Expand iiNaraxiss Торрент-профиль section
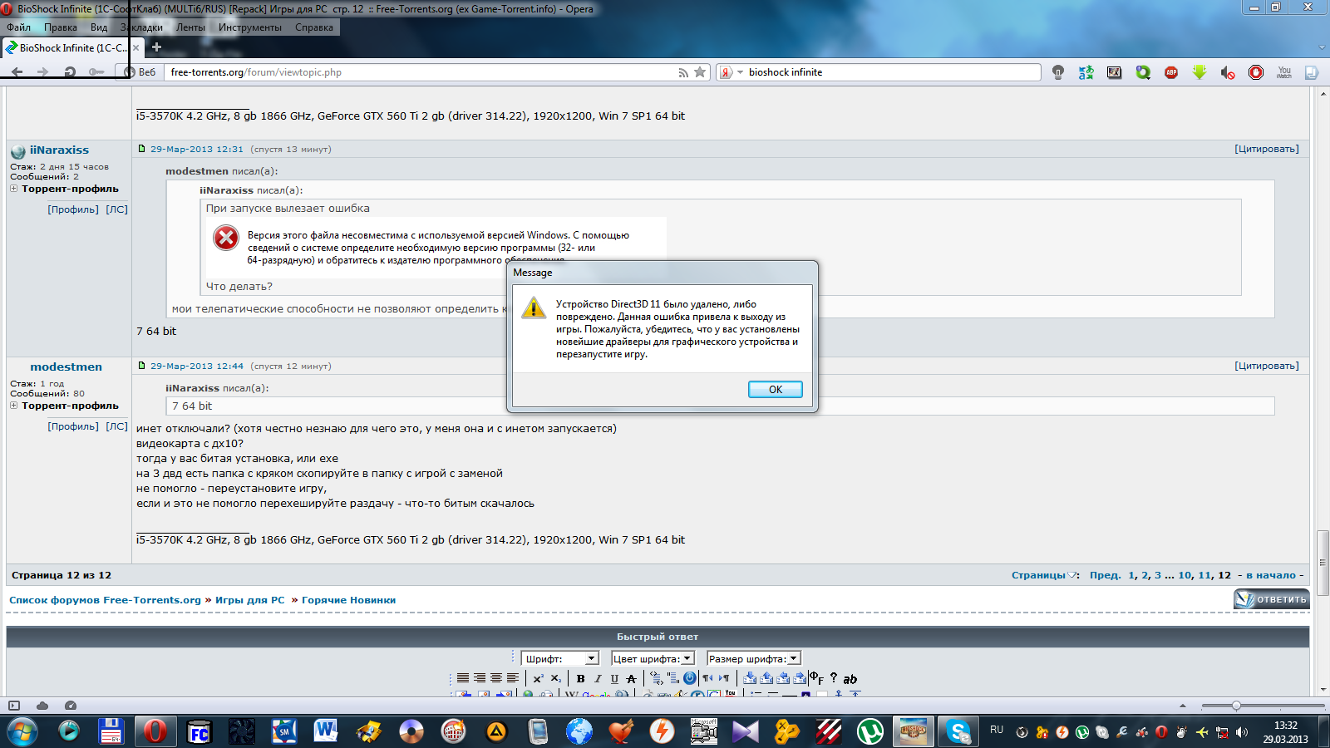Screen dimensions: 1330x748 14,189
